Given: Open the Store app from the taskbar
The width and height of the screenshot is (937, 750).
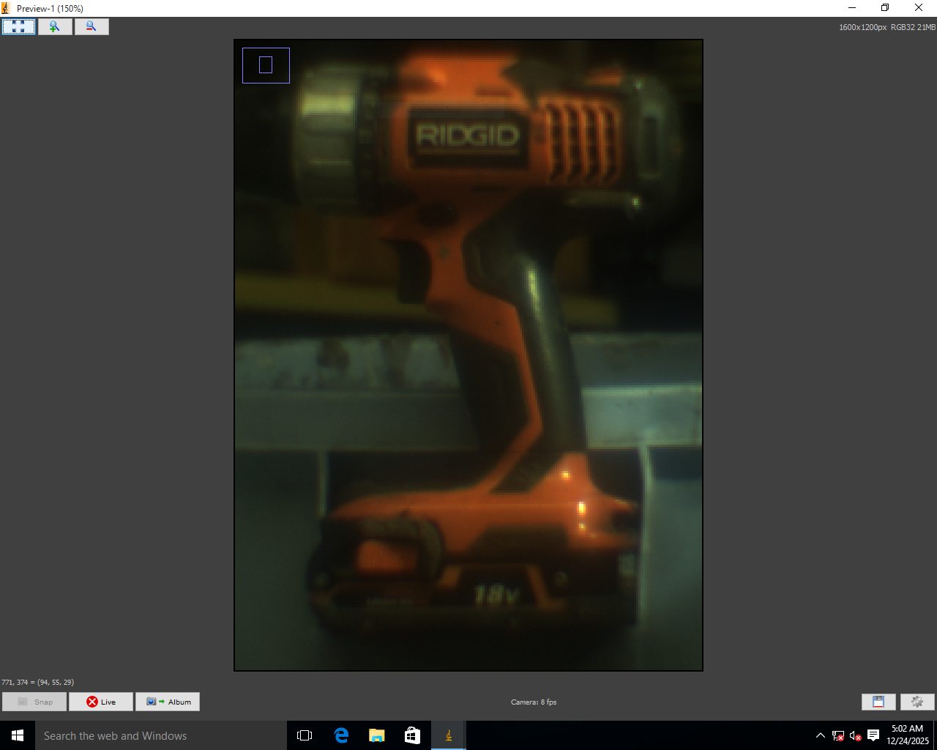Looking at the screenshot, I should [413, 735].
